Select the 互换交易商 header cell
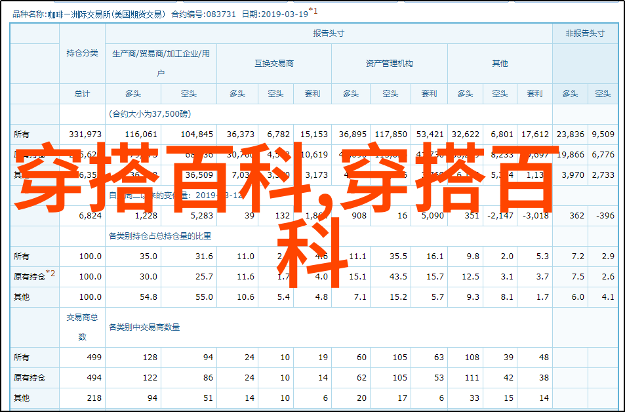The image size is (625, 412). coord(274,64)
